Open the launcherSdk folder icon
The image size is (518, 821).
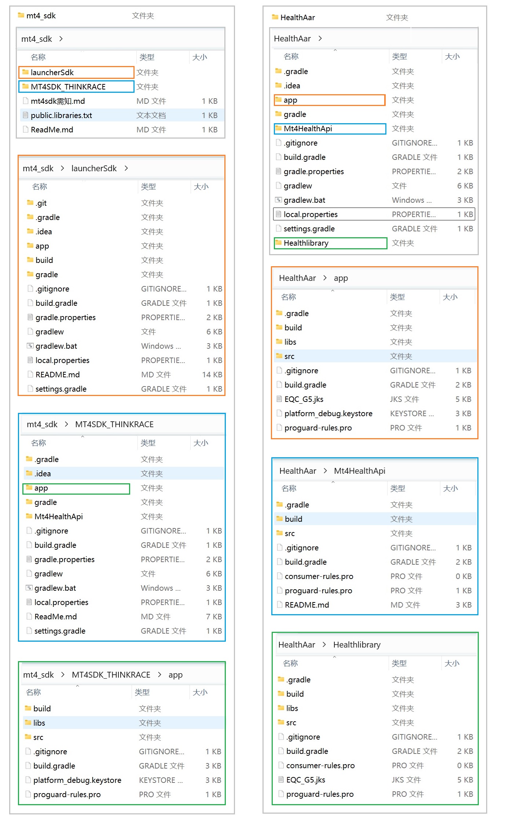[25, 72]
